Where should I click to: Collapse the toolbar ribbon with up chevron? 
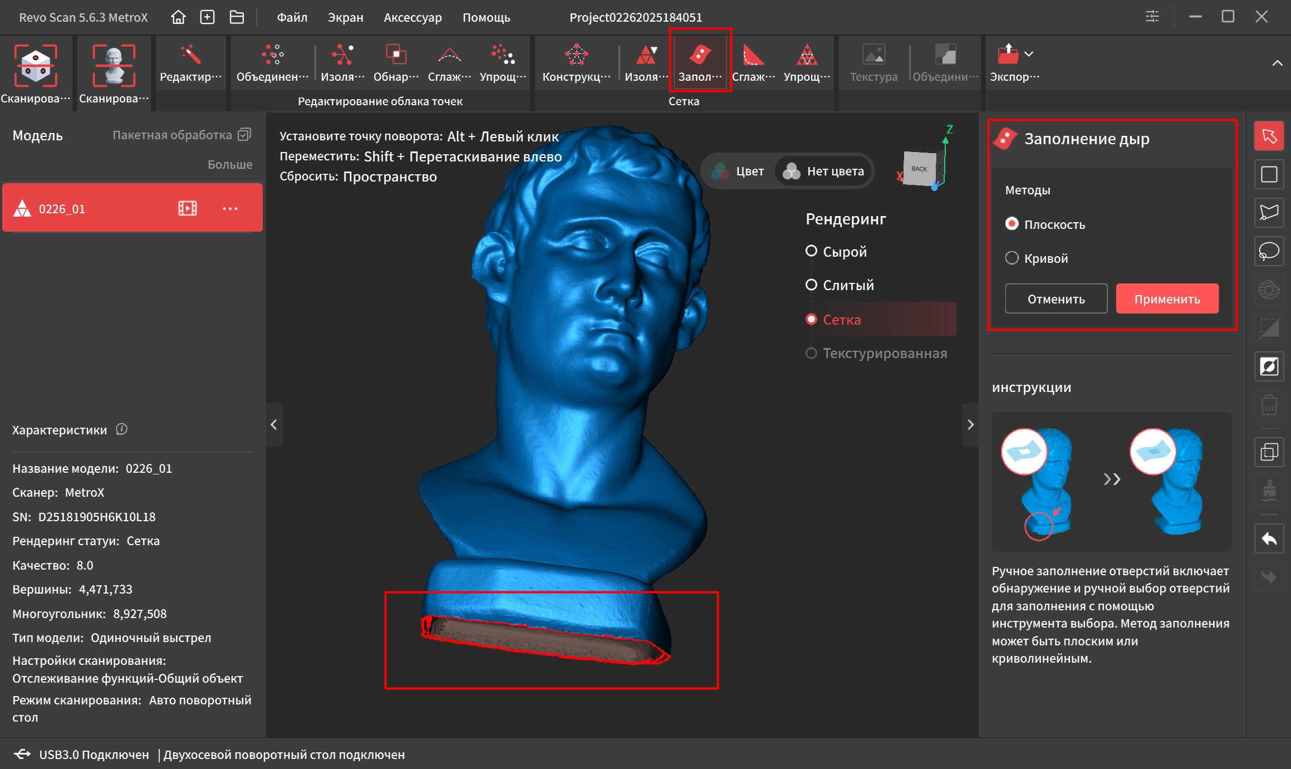tap(1277, 63)
